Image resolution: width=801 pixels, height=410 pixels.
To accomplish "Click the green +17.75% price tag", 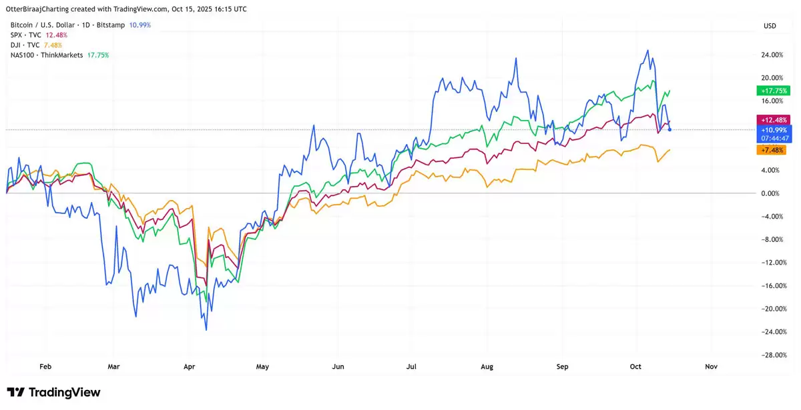I will tap(772, 91).
